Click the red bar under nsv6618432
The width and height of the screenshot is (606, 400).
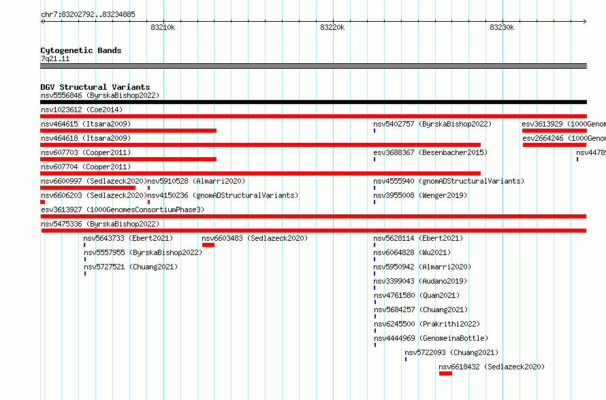[x=445, y=373]
